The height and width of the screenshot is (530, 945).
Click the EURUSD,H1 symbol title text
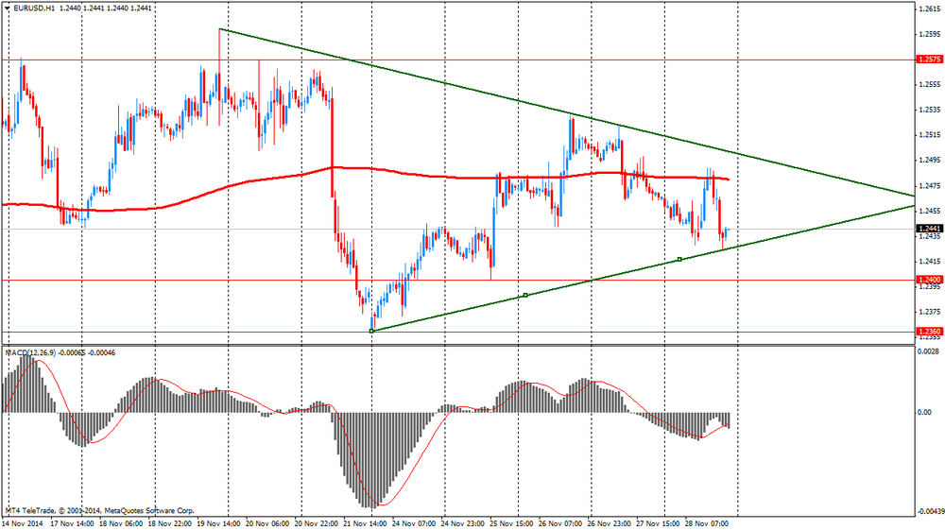[x=34, y=8]
